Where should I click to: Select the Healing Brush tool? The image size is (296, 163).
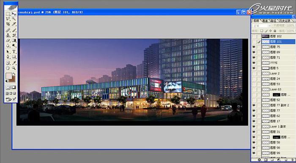[8, 30]
